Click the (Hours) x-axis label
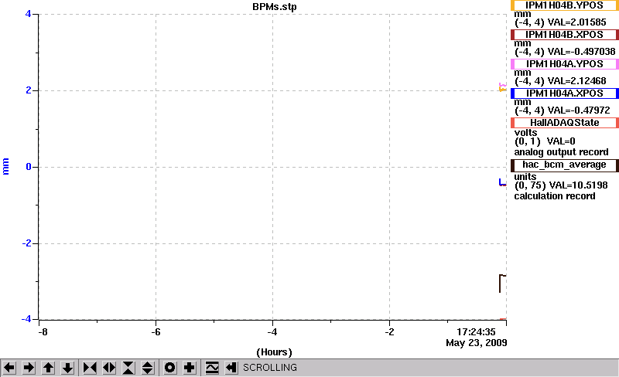Screen dimensions: 619x377 [275, 352]
